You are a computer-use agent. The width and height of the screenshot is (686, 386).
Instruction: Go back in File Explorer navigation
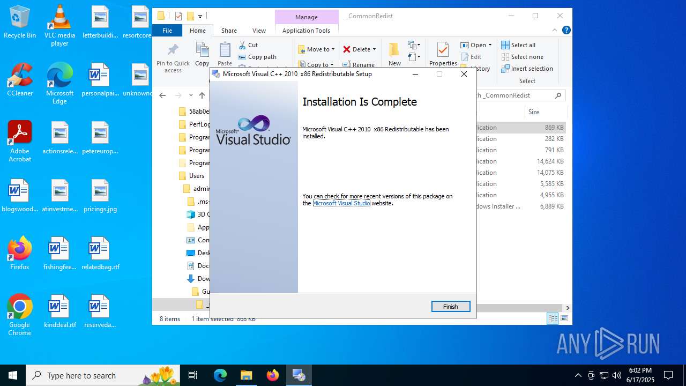pos(162,95)
